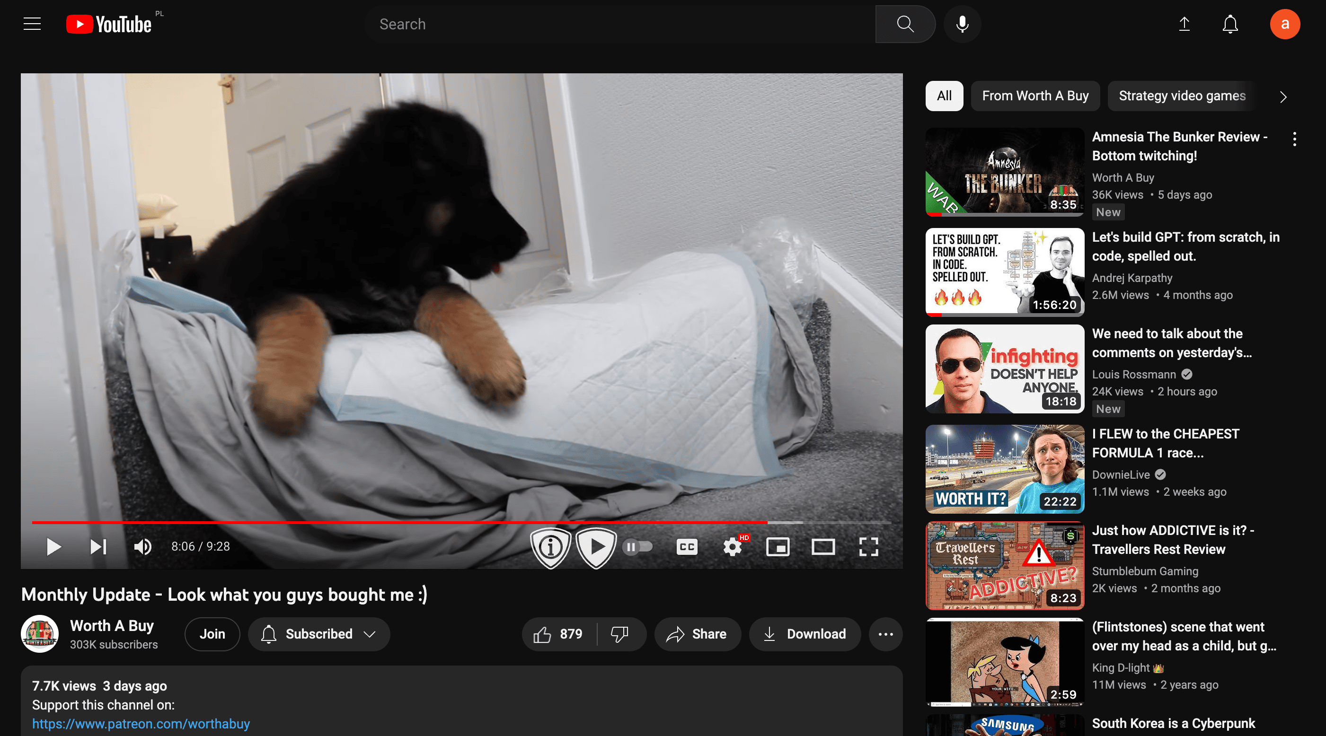Open the Patreon worthabuy link
The width and height of the screenshot is (1326, 736).
point(141,724)
